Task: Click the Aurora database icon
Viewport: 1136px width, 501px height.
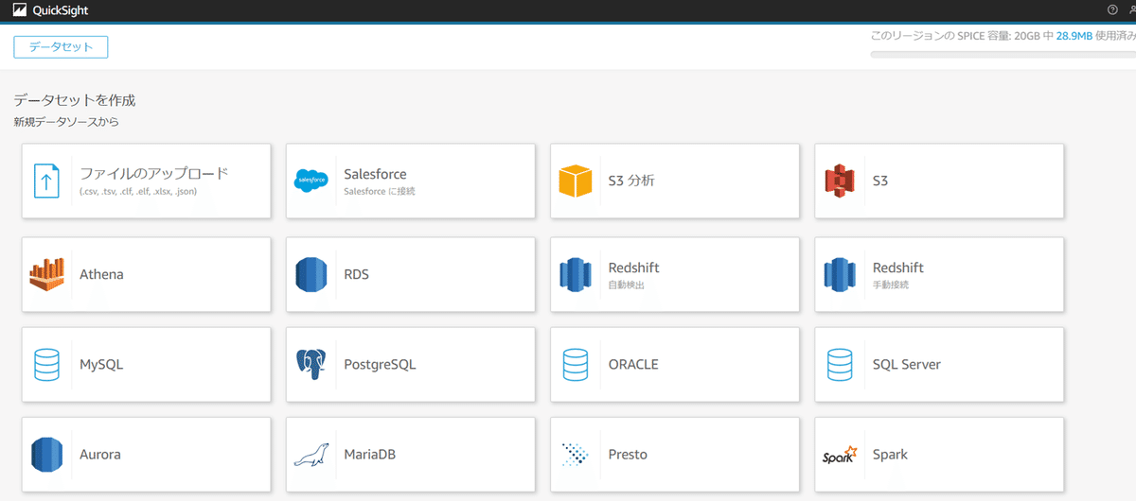Action: [x=46, y=455]
